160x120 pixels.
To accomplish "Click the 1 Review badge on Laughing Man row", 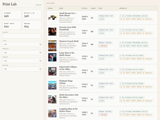I will click(103, 115).
